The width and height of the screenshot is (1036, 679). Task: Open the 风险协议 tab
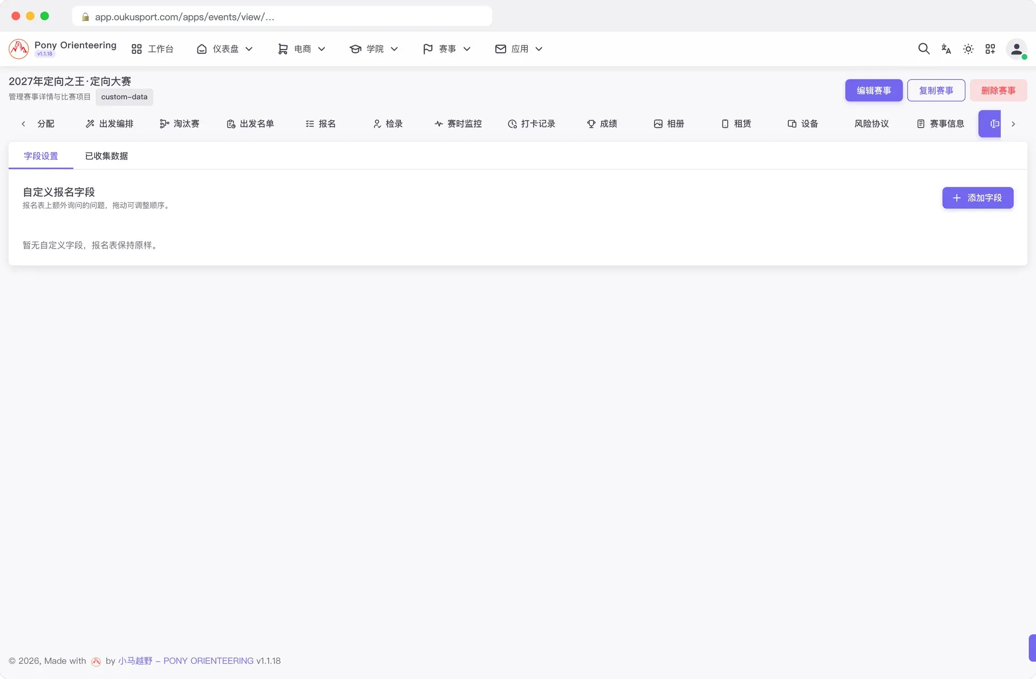(x=871, y=124)
